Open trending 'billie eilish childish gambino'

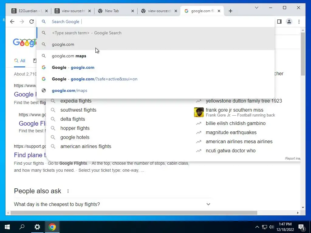click(235, 123)
